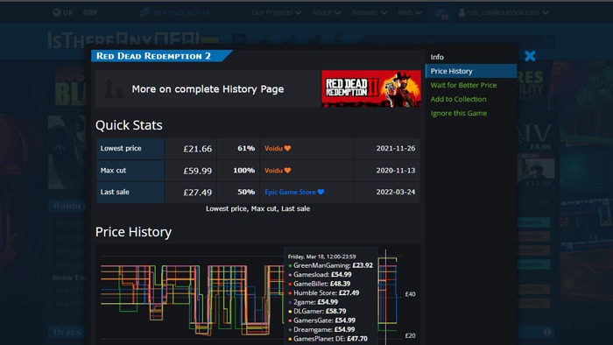Open Voidu store link in Max cut row
Image resolution: width=613 pixels, height=345 pixels.
(273, 171)
